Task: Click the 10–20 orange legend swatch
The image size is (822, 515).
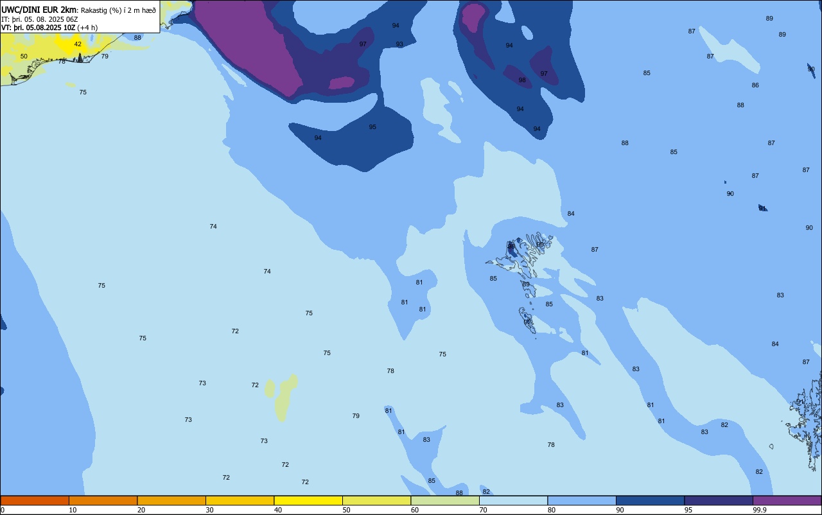Action: tap(103, 500)
